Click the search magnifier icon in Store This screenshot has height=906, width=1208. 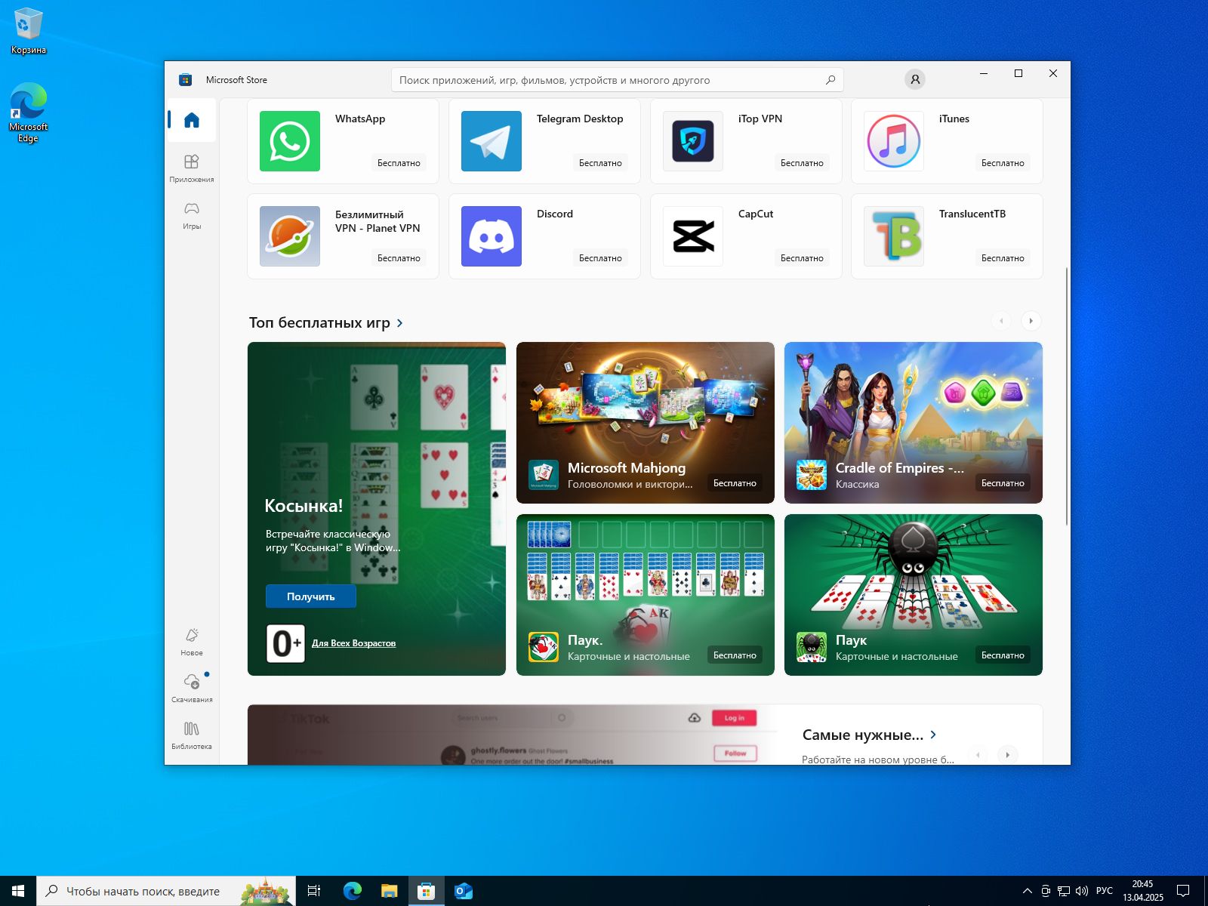pyautogui.click(x=830, y=80)
